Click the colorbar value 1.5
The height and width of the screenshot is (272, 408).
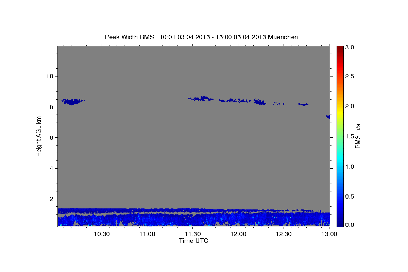350,136
